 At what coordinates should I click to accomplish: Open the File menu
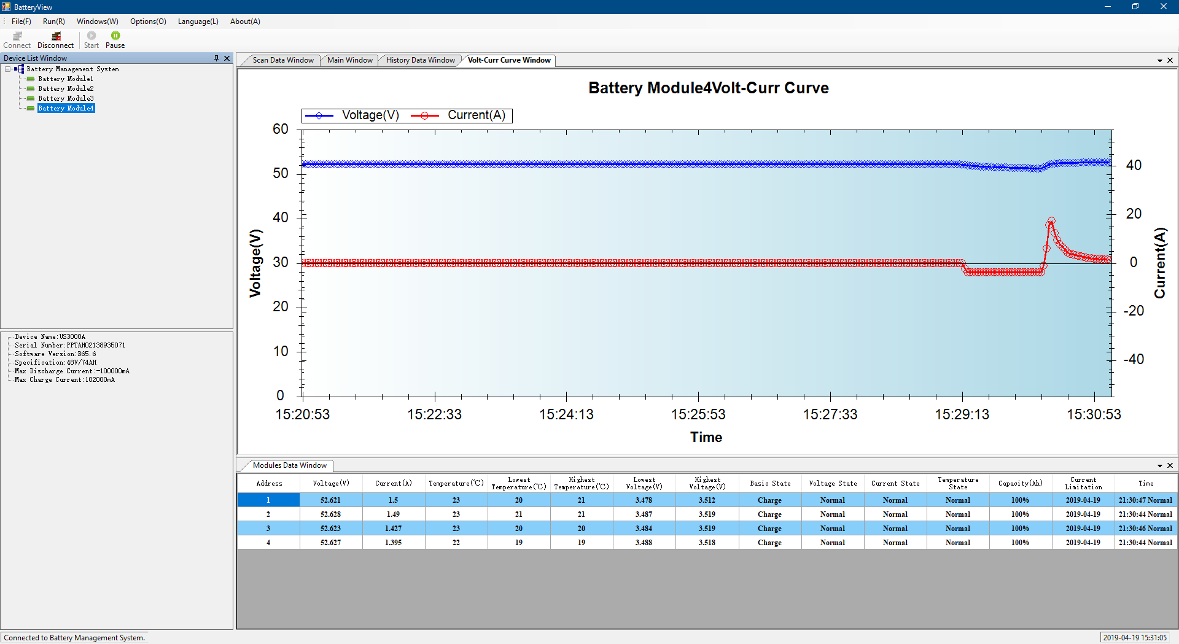pos(21,21)
